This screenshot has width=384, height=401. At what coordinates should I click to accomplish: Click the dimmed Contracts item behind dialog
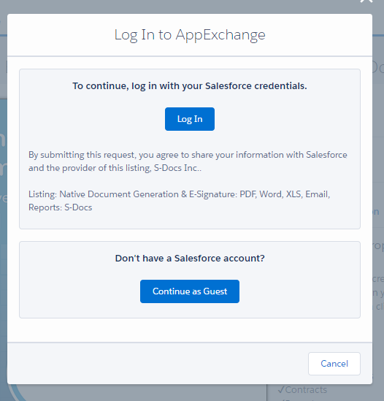pos(306,390)
